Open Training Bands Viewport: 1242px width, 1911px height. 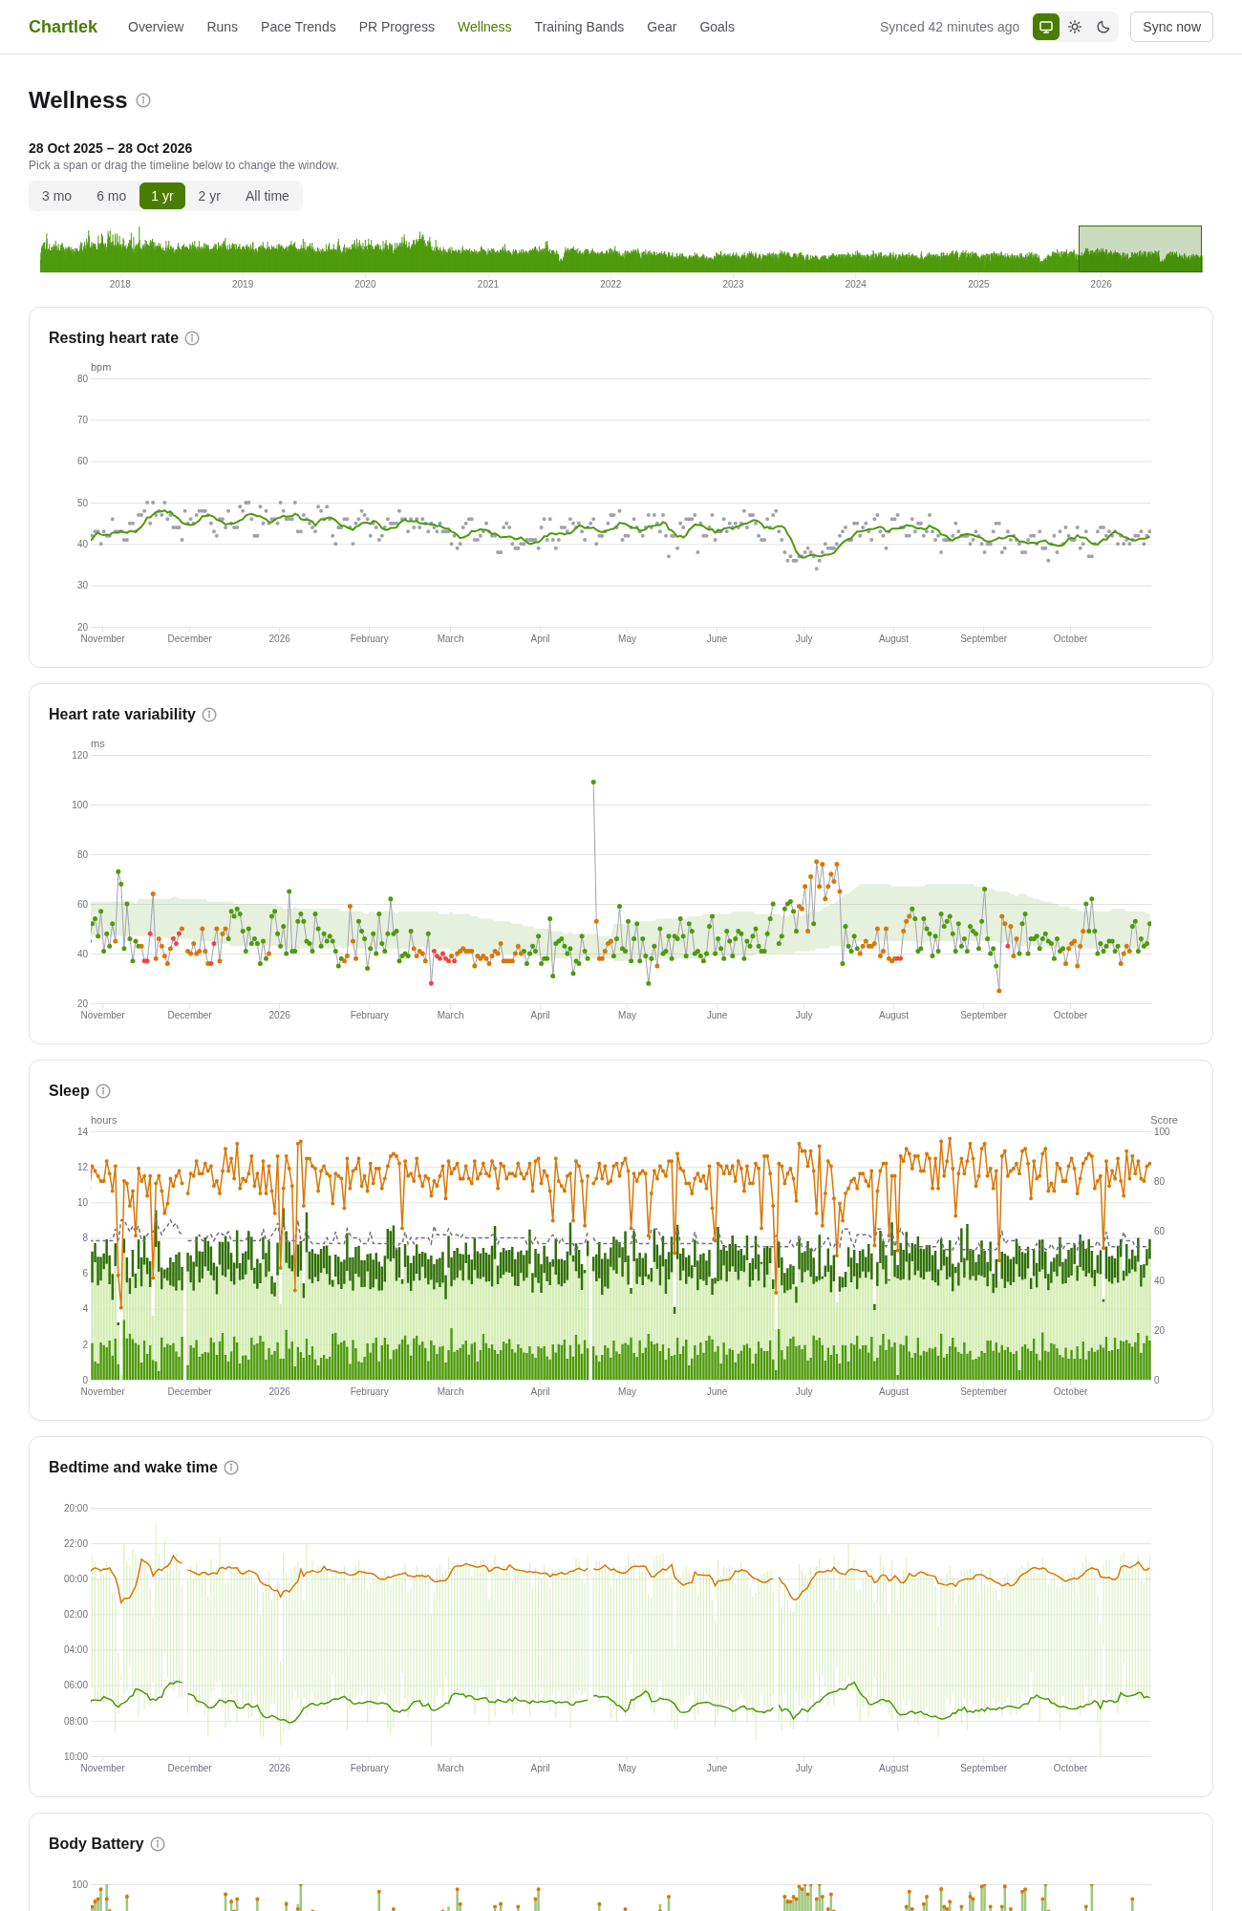pos(579,27)
